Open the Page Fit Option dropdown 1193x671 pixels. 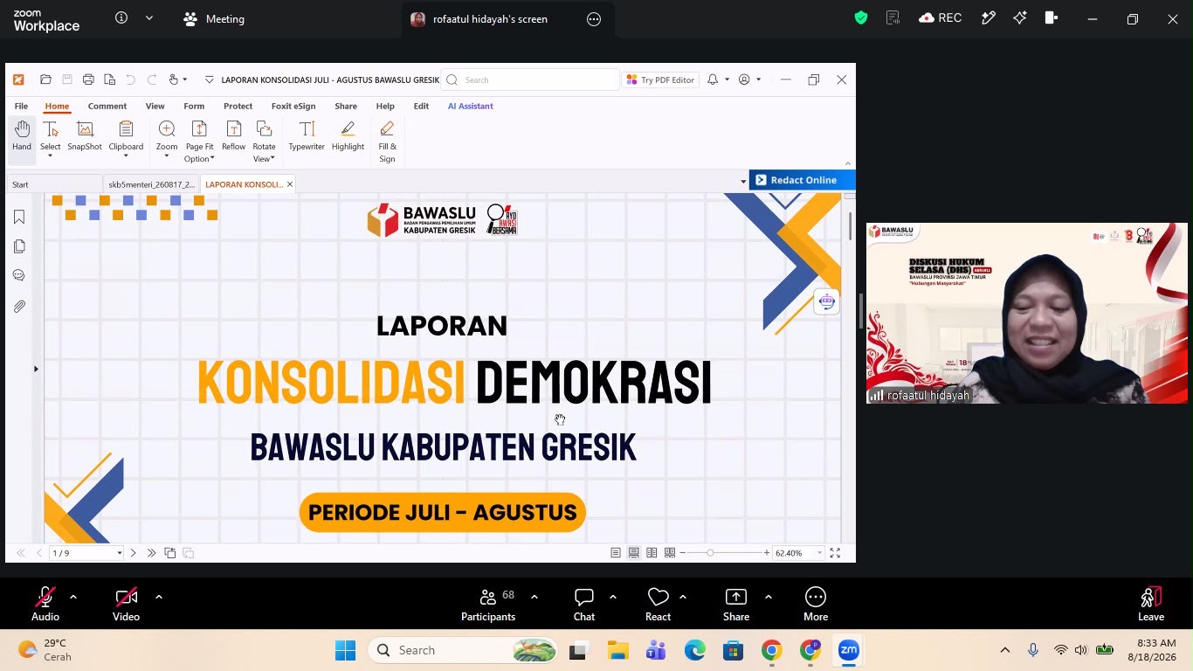[x=199, y=141]
